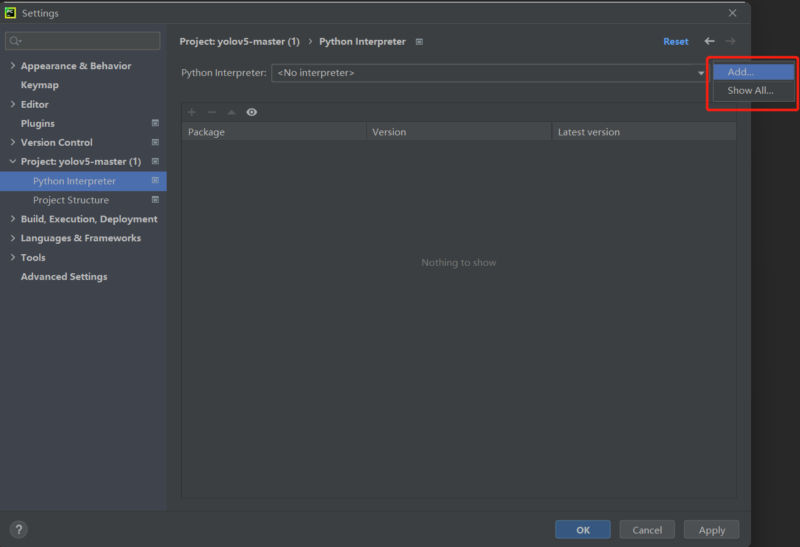Click the breadcrumb project-level settings icon

click(x=419, y=42)
